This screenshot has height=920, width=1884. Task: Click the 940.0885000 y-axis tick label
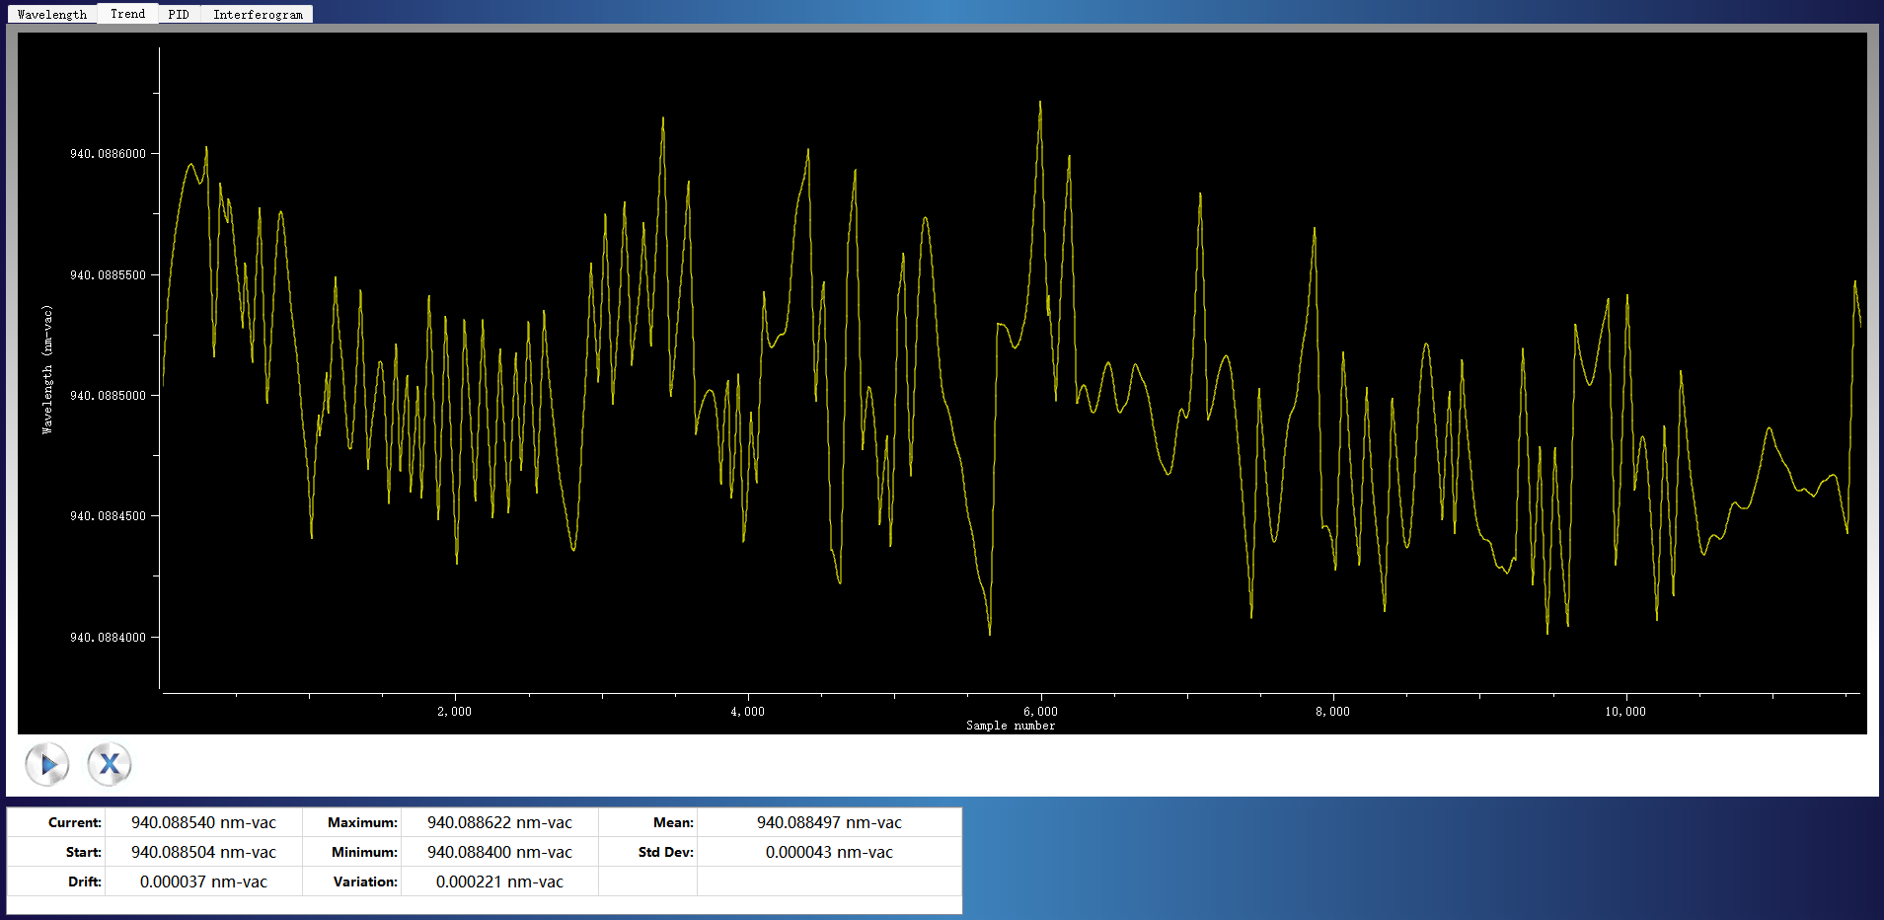click(108, 396)
